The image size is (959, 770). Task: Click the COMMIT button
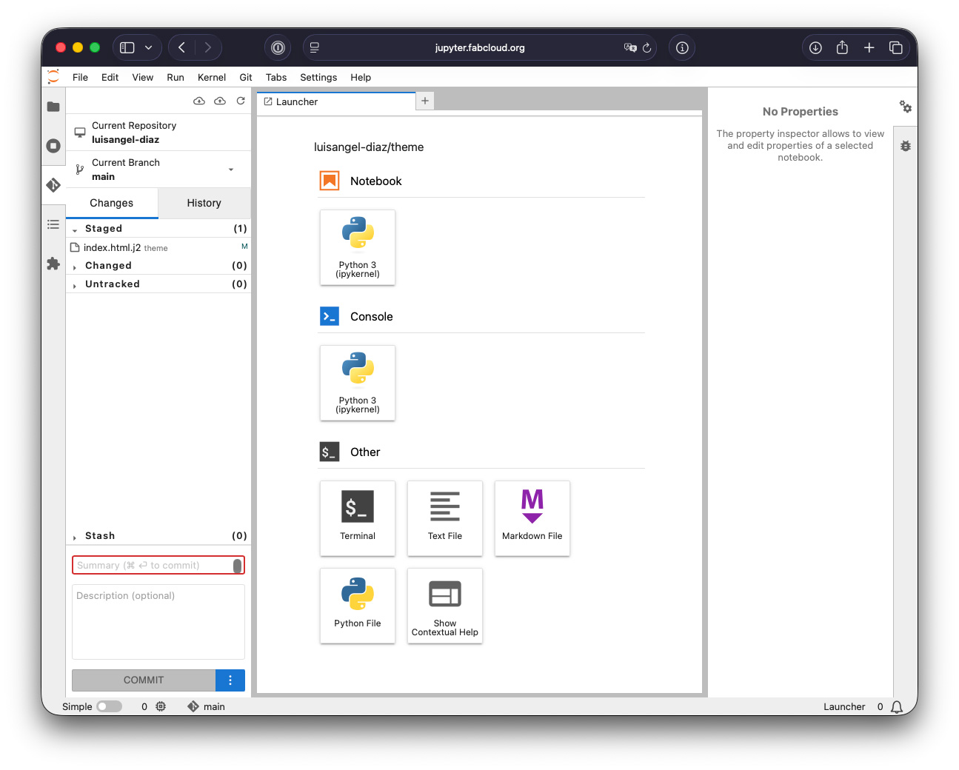pyautogui.click(x=144, y=680)
